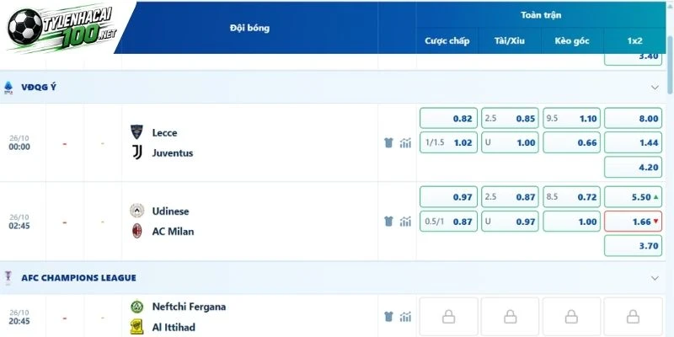
Task: Click the AFC Champions League trophy icon
Action: (8, 278)
